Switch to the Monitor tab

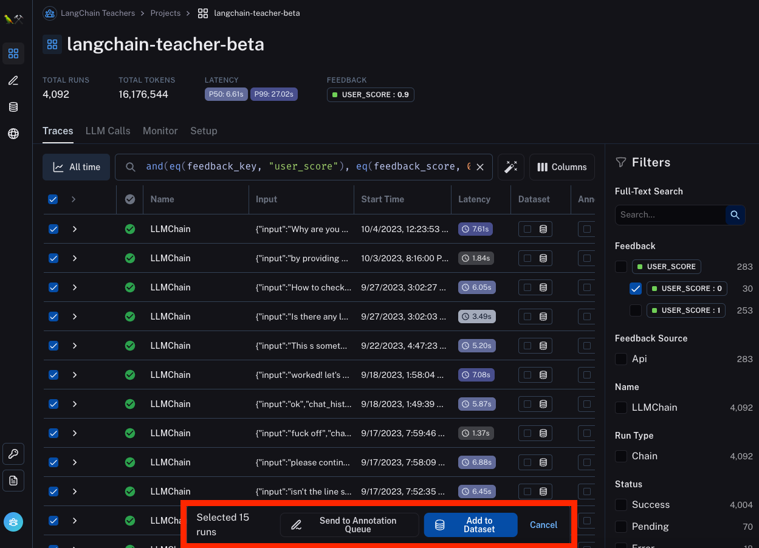coord(160,131)
